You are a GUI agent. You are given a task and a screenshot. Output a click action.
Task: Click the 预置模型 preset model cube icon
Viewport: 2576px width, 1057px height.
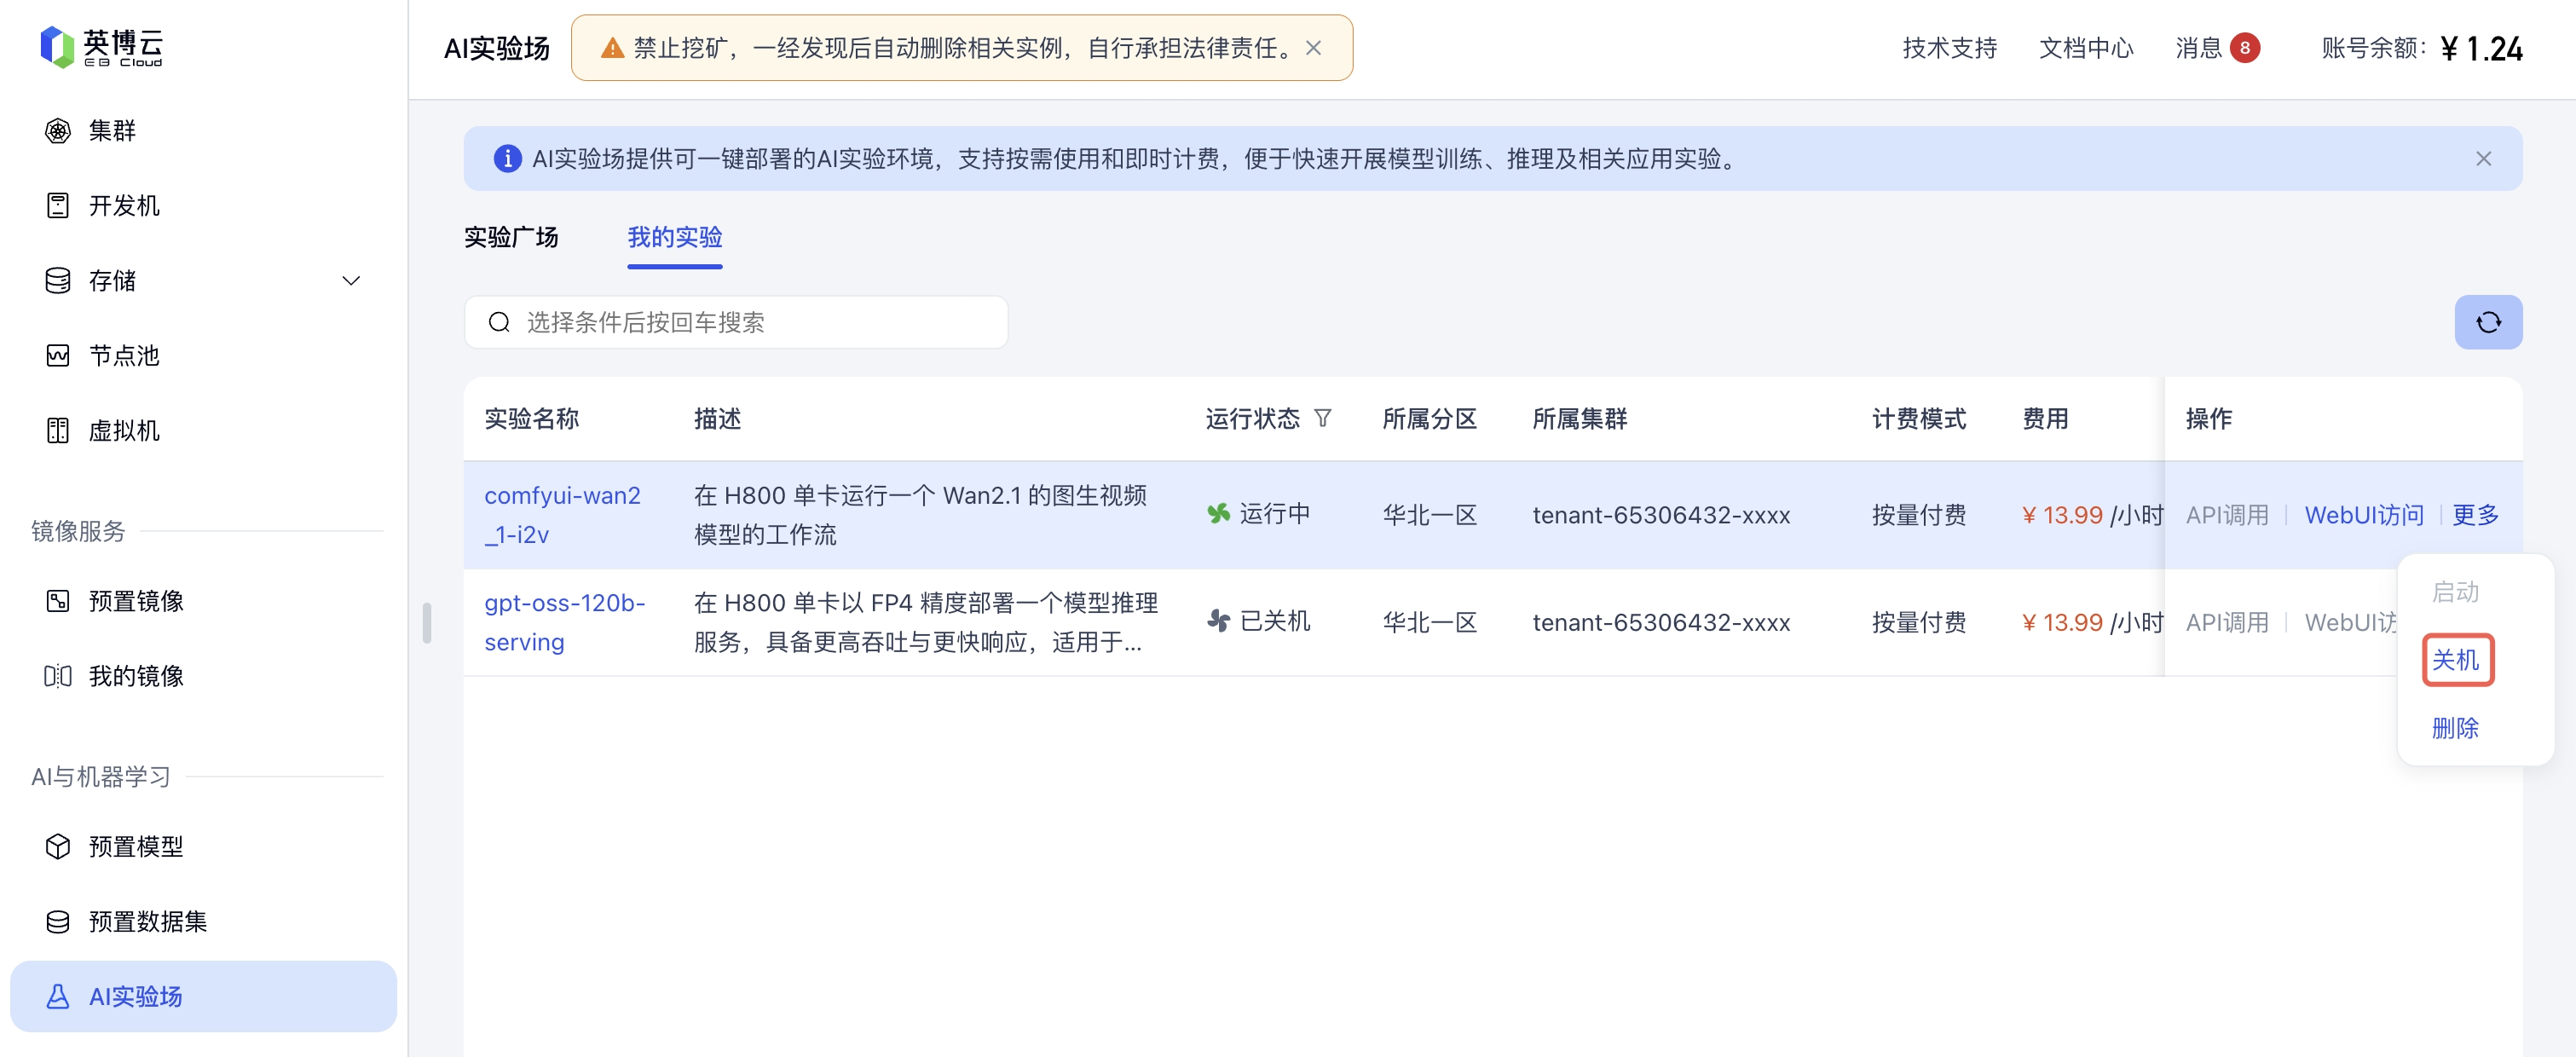coord(58,846)
